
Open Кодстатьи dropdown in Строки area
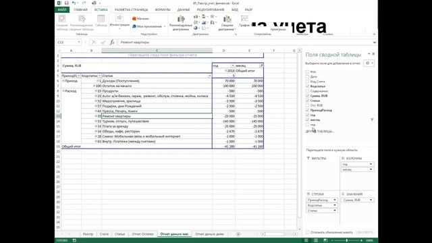click(335, 205)
